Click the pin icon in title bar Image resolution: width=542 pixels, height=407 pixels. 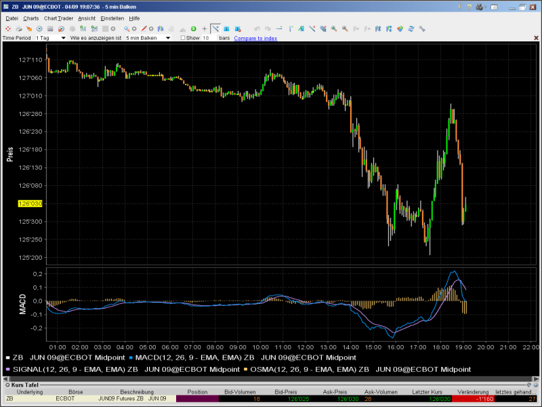pyautogui.click(x=460, y=7)
